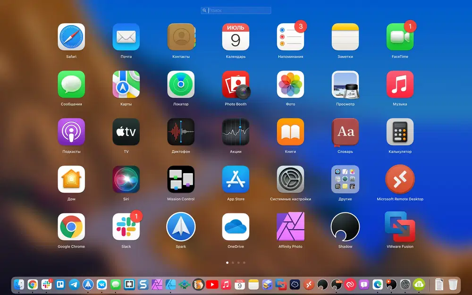
Task: Open Календарь in the Launchpad grid
Action: coord(236,37)
